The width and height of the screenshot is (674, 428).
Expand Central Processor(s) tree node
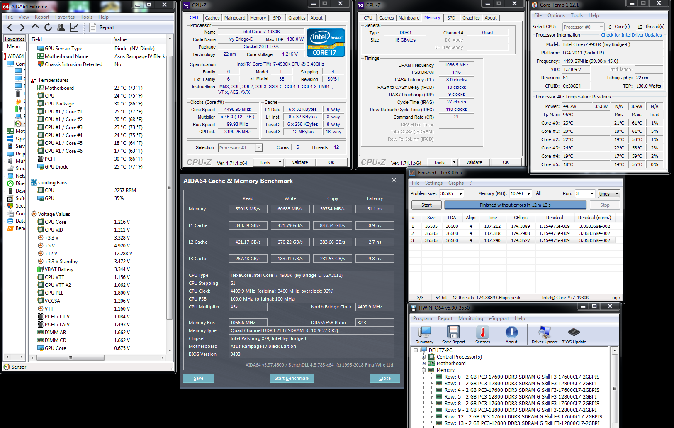(x=424, y=357)
